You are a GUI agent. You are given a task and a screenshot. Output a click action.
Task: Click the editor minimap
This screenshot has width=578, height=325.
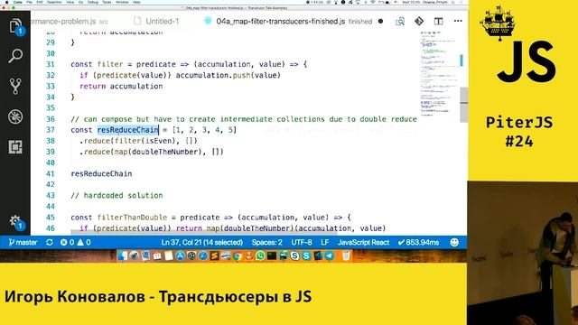point(440,74)
